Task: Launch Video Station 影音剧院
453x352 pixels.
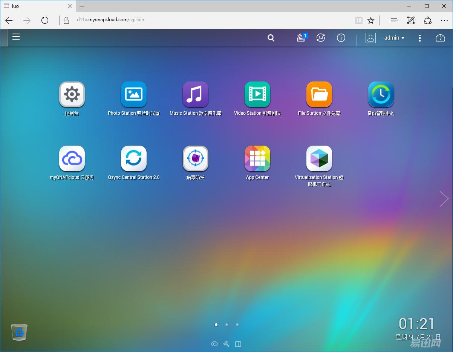Action: [x=257, y=95]
